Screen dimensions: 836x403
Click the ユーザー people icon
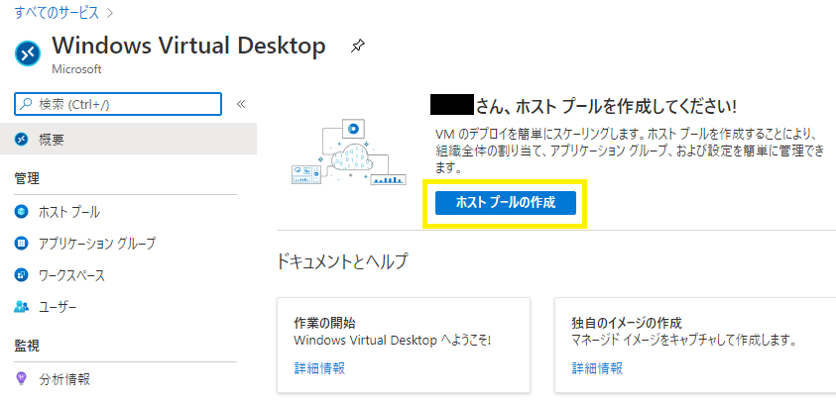tap(22, 307)
